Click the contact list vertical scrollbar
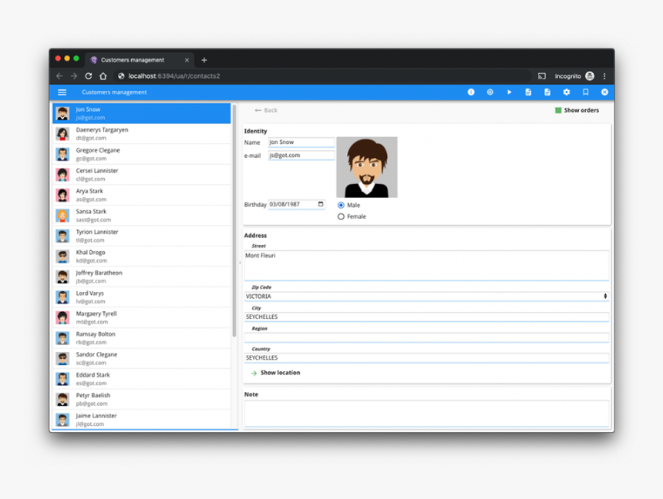 click(x=234, y=223)
